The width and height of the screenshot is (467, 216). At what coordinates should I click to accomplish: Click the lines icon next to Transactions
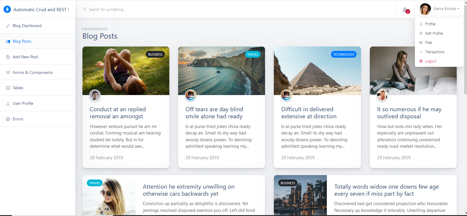(421, 52)
